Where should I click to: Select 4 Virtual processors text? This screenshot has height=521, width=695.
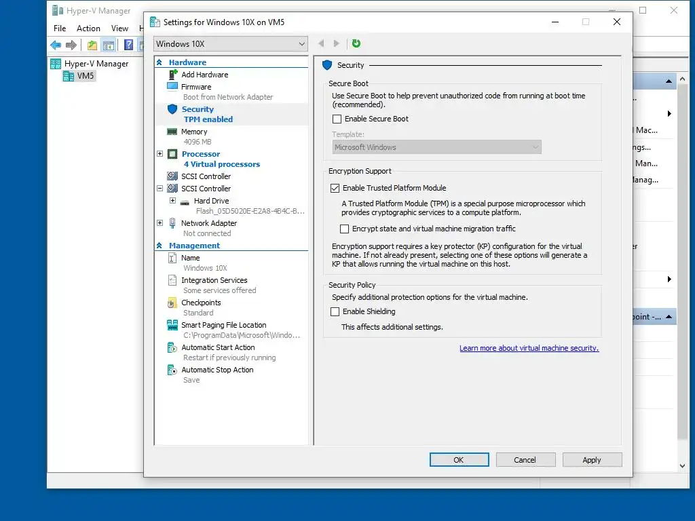222,164
